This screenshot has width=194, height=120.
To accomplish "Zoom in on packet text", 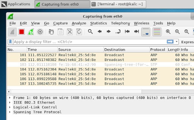I will pos(168,32).
